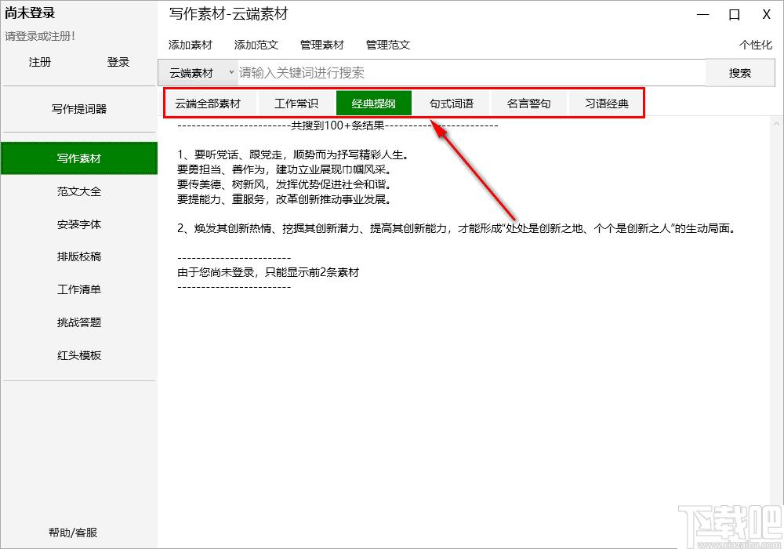Viewport: 784px width, 549px height.
Task: Open 帮助/客服 help at sidebar bottom
Action: click(x=73, y=533)
